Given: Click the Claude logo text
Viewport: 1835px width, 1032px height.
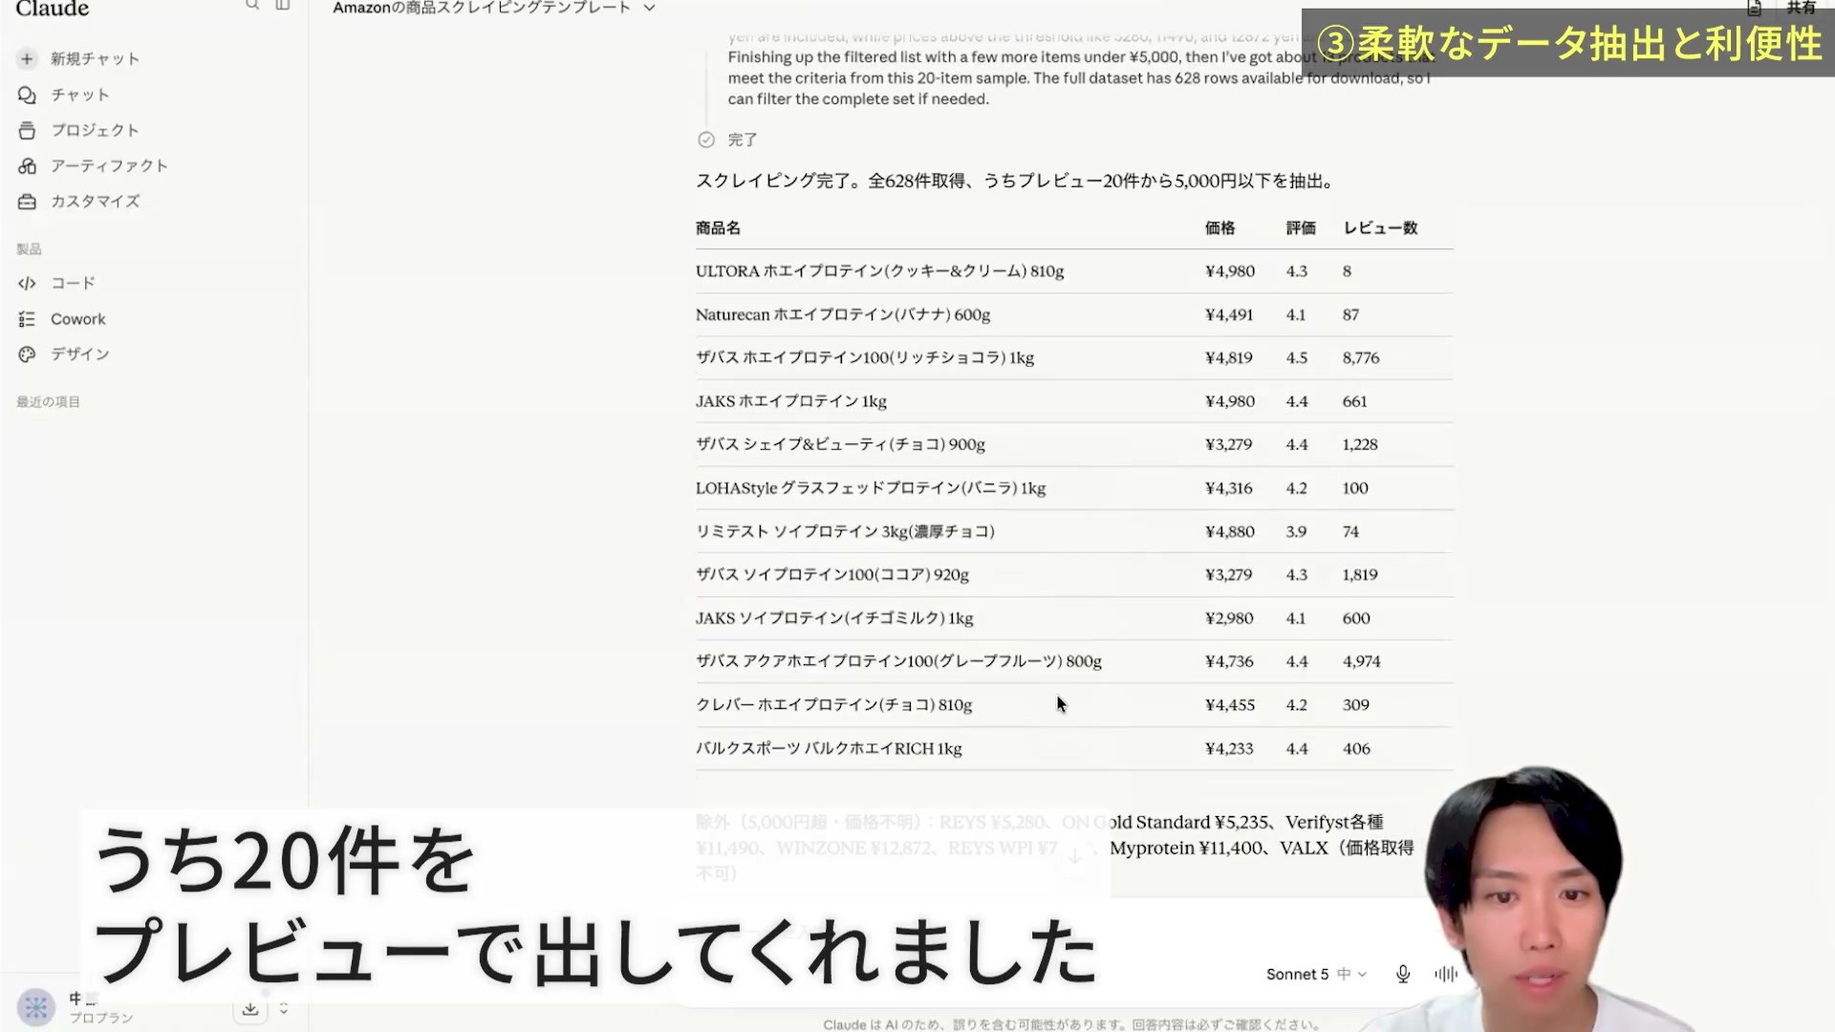Looking at the screenshot, I should tap(53, 9).
